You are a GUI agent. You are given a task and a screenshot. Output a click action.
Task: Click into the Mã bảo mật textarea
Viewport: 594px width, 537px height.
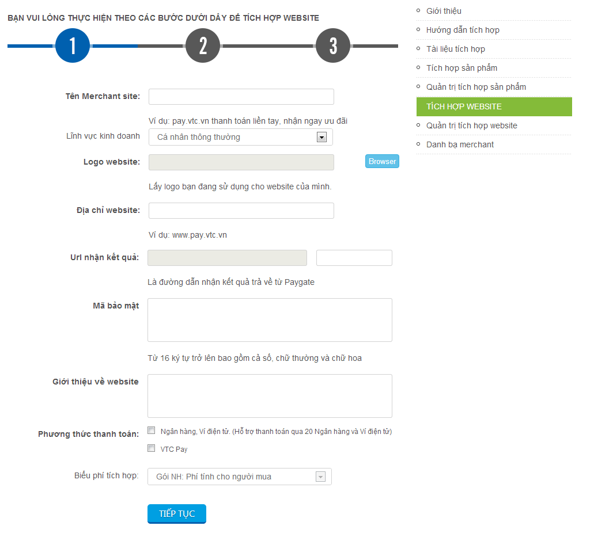click(x=270, y=320)
